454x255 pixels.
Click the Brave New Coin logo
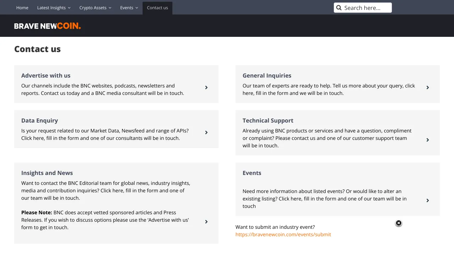pos(48,26)
